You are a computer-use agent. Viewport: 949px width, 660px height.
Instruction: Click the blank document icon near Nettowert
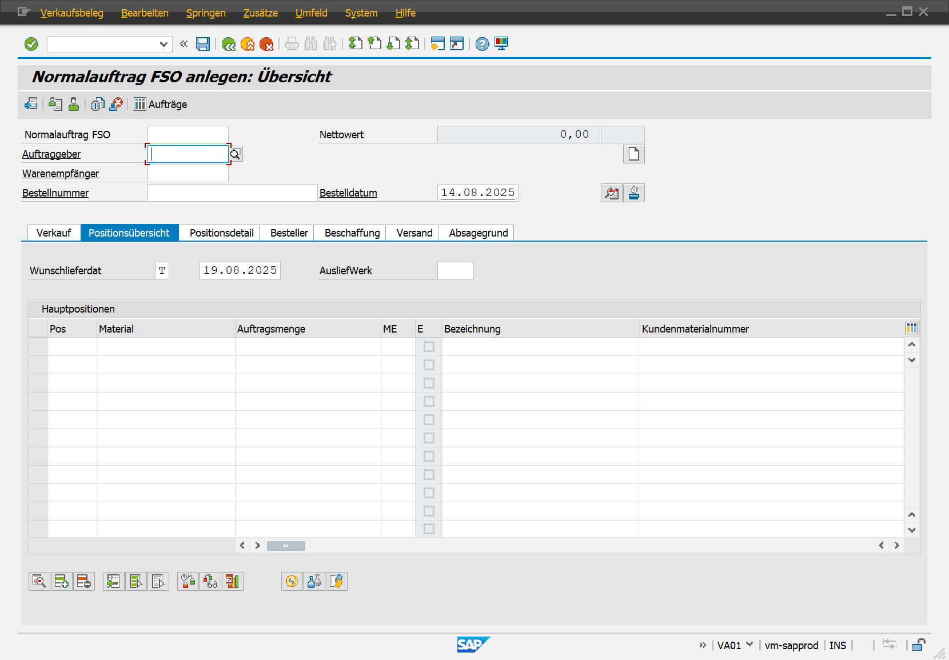click(x=633, y=154)
